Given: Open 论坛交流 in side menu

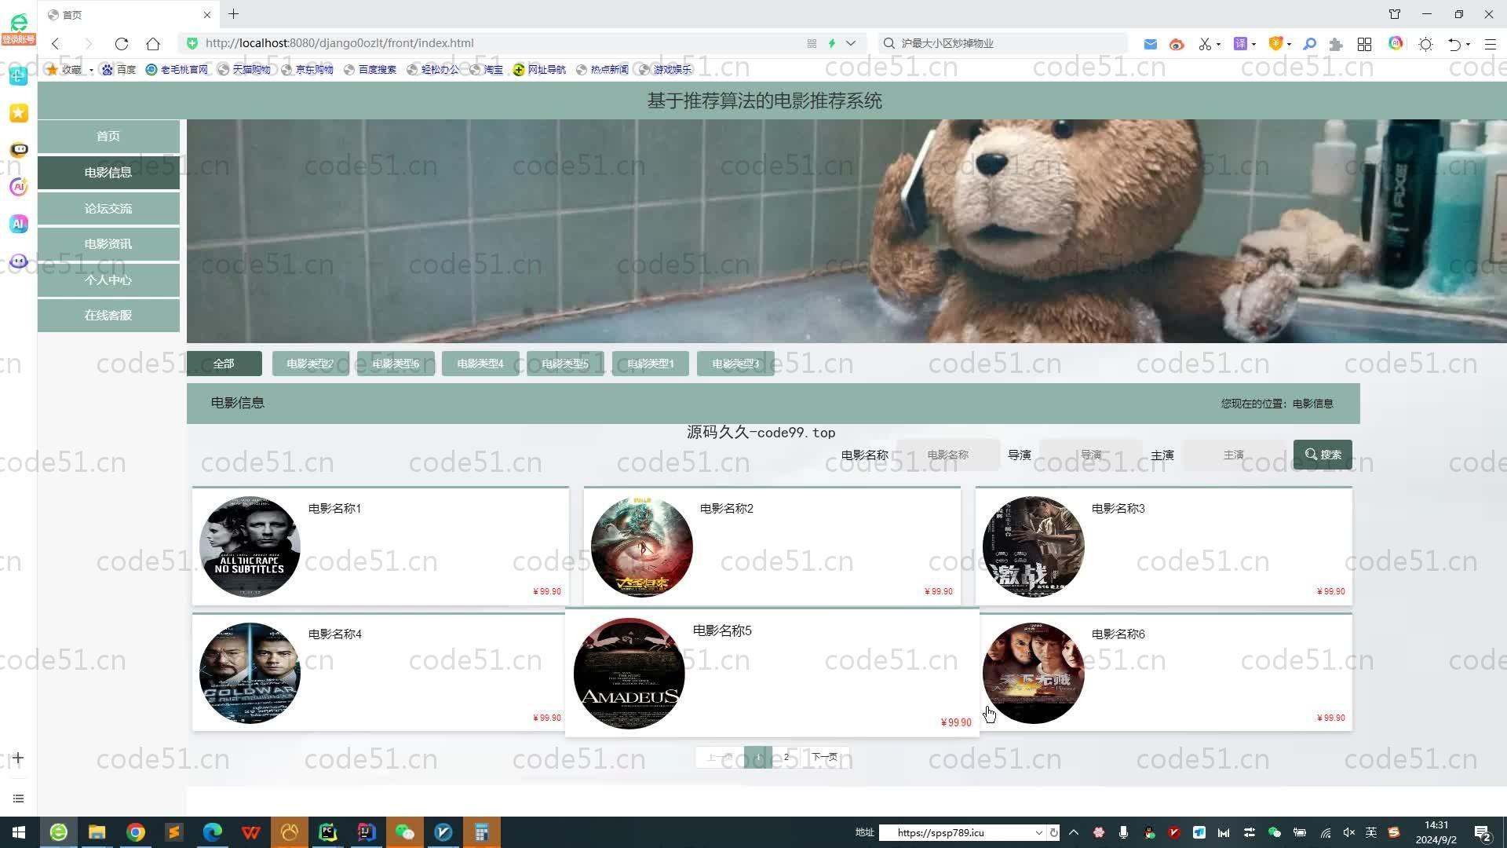Looking at the screenshot, I should 108,208.
